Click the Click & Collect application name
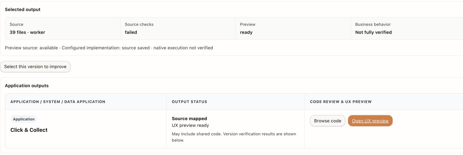This screenshot has width=463, height=155. pyautogui.click(x=29, y=130)
